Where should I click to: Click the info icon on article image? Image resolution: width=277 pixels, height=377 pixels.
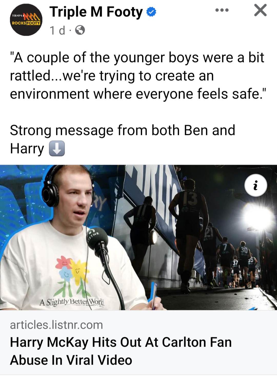tap(256, 185)
